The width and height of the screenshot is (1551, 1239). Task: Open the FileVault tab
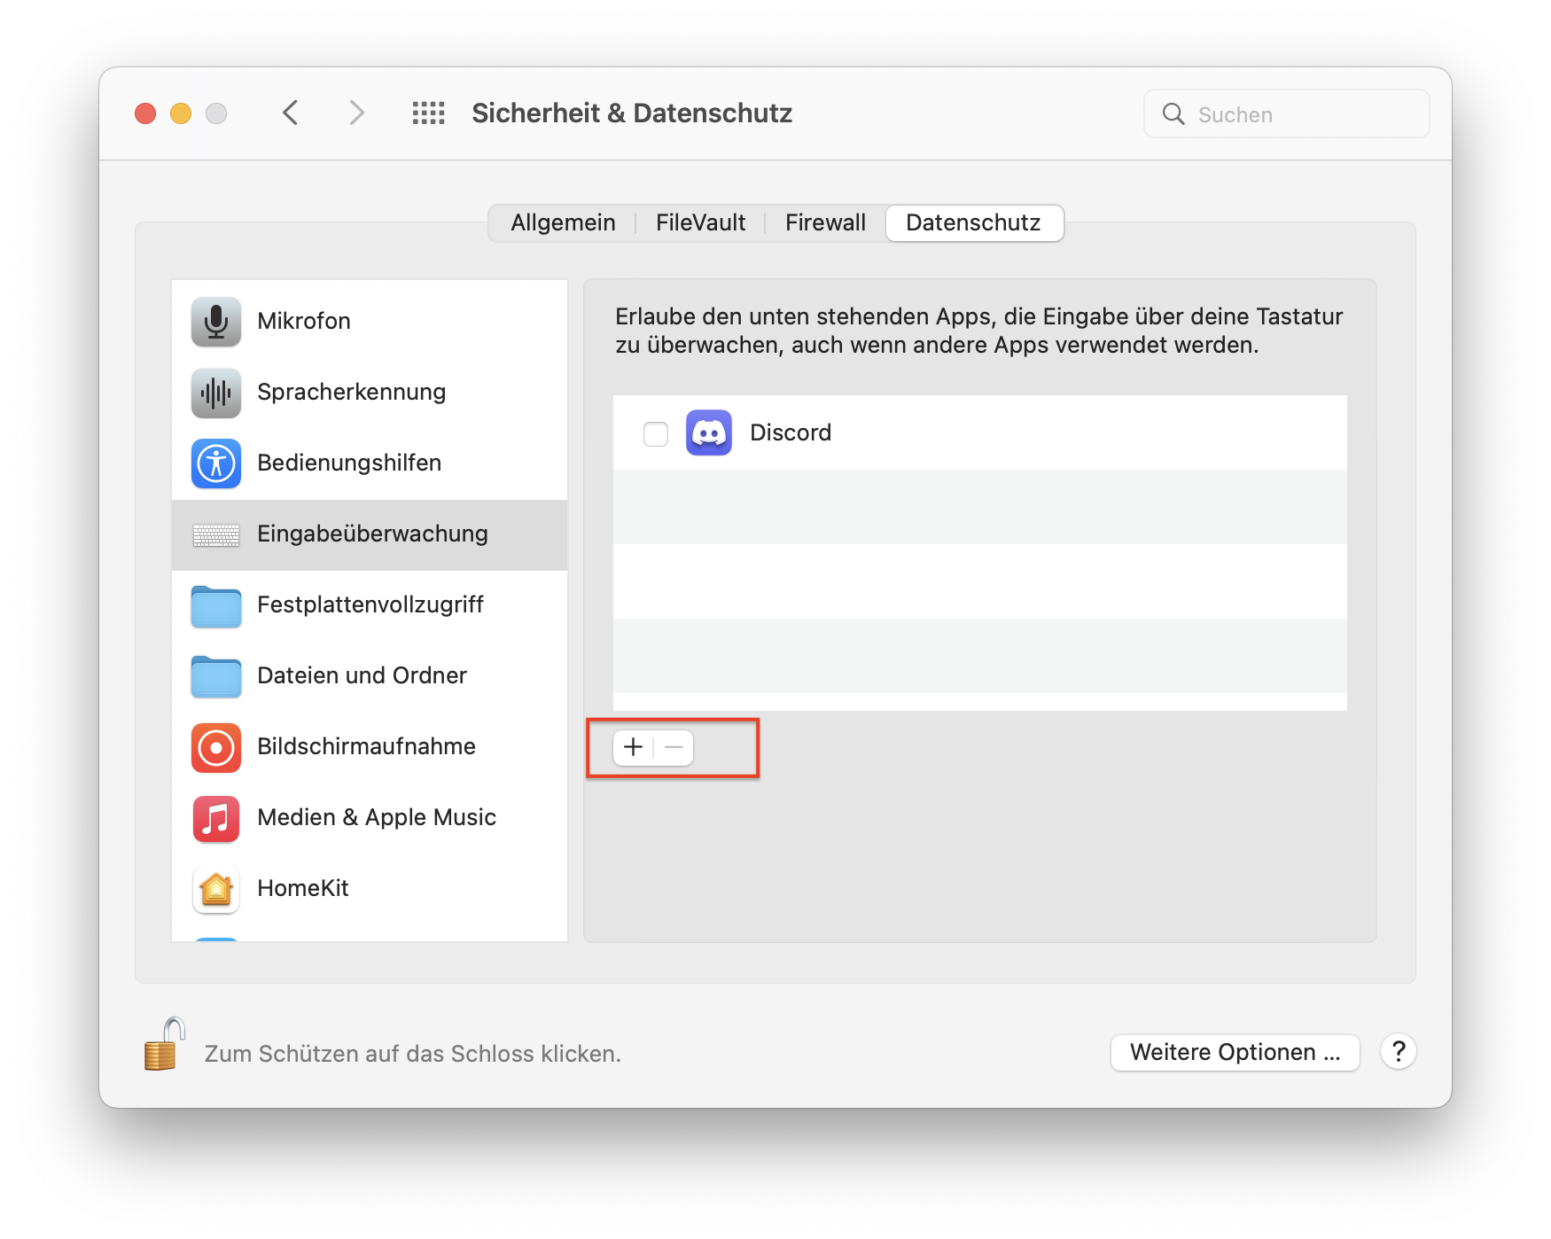700,222
